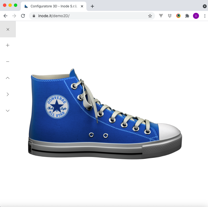The width and height of the screenshot is (208, 207).
Task: View site lock security info
Action: point(34,16)
